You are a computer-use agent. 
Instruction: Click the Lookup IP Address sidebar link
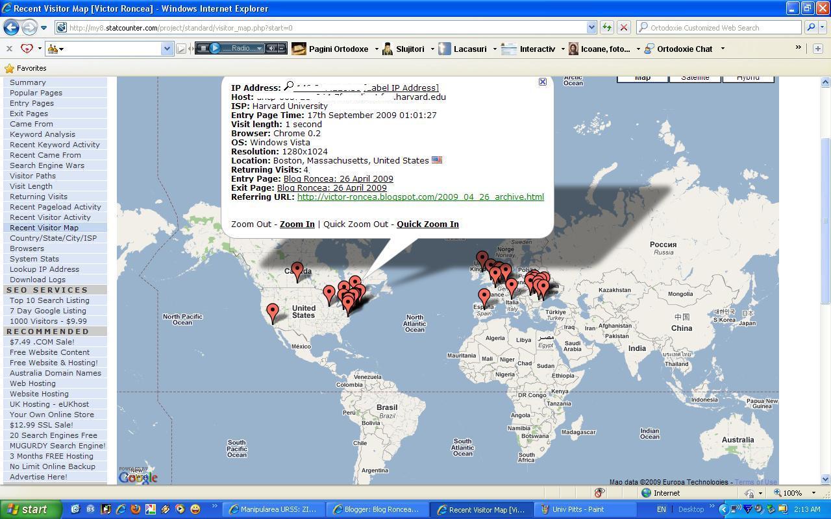pyautogui.click(x=44, y=269)
